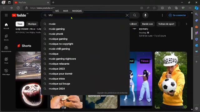
Task: Clear the search box with the X
Action: 127,15
